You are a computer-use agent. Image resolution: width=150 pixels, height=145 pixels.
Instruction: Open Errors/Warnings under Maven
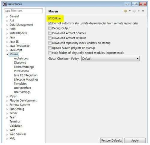pos(24,67)
